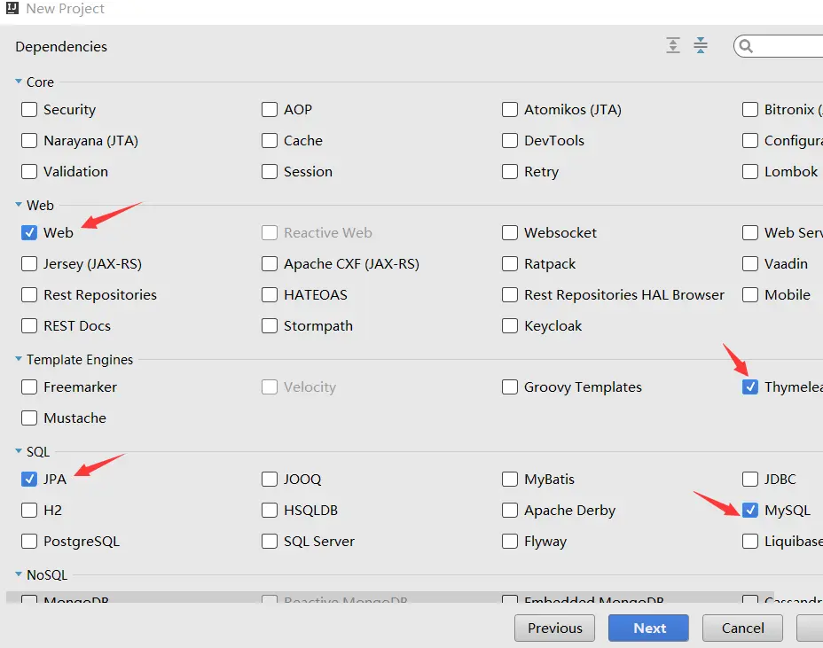Check the Cache option
This screenshot has height=648, width=823.
(x=270, y=141)
